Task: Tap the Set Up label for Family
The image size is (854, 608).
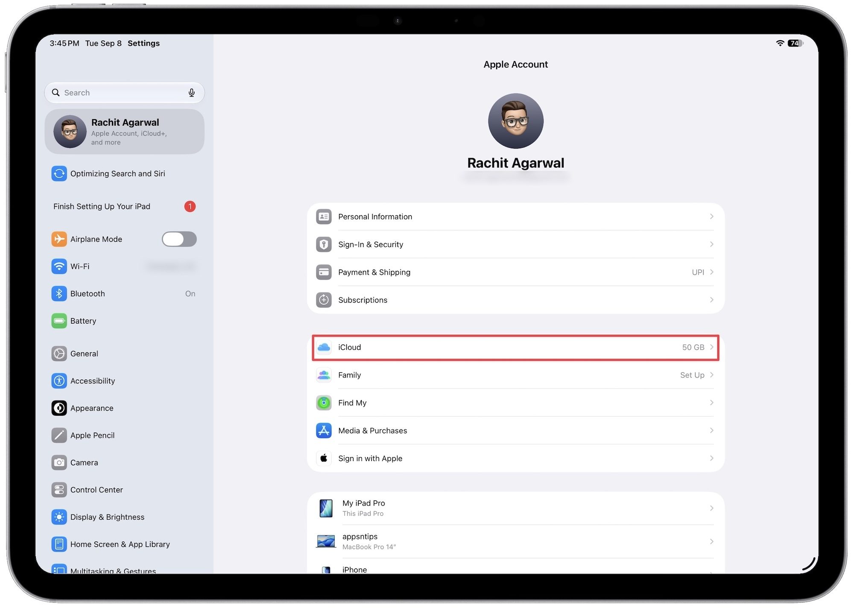Action: 692,375
